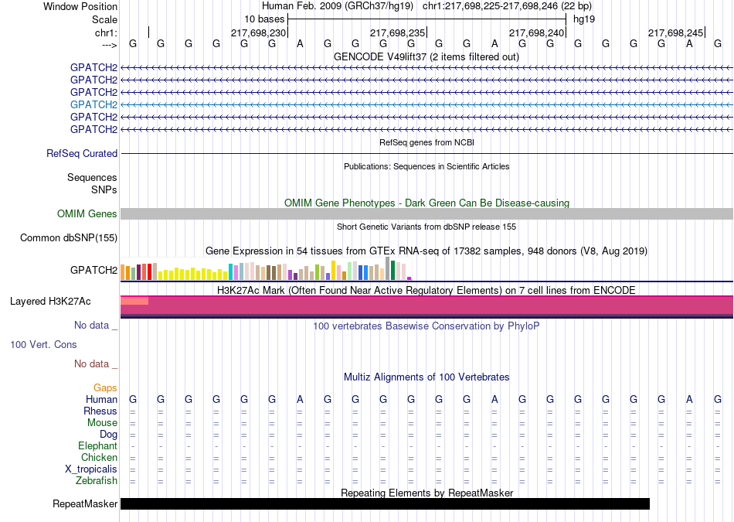Click the 10 bases scale bar
Viewport: 734px width, 522px height.
[x=426, y=19]
